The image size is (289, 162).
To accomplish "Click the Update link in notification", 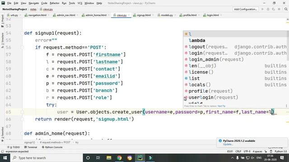I will click(228, 144).
